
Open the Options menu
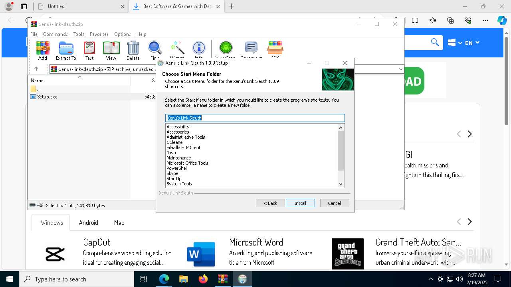(123, 34)
